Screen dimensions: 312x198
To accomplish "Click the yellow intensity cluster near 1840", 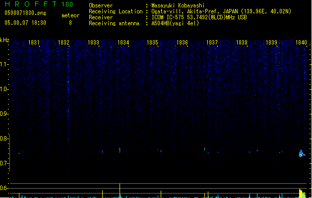I will 302,194.
